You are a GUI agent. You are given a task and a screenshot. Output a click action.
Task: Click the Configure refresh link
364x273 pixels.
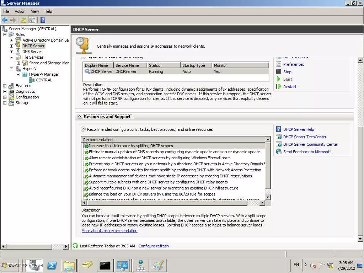(154, 246)
